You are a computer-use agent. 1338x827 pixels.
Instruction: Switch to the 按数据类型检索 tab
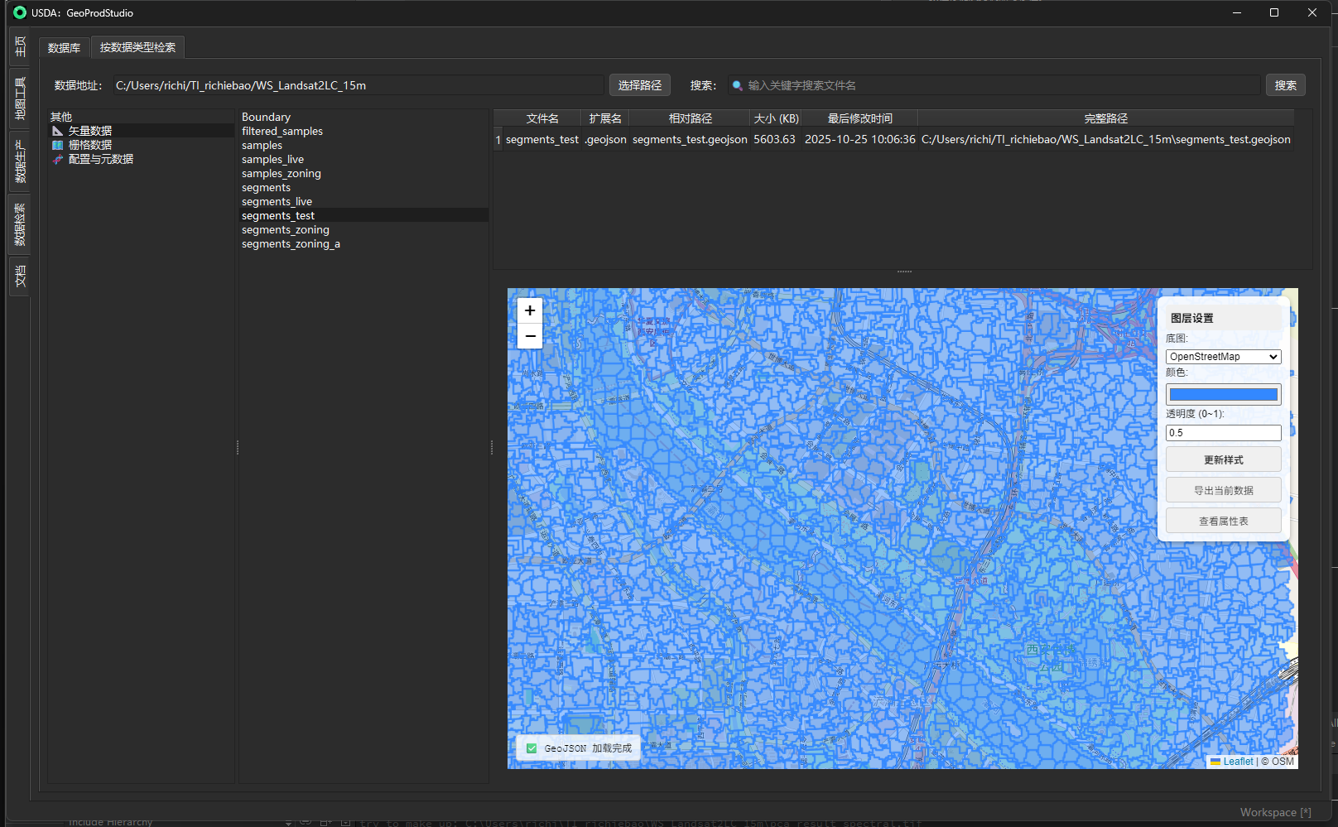pos(137,47)
